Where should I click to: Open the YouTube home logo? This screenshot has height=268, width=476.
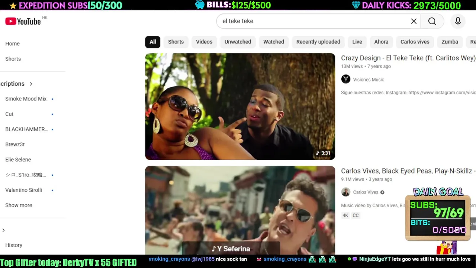(23, 21)
